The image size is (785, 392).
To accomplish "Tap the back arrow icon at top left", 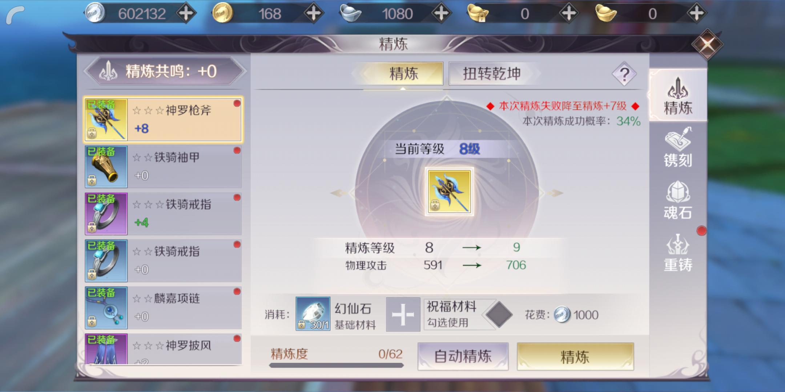I will click(x=15, y=15).
